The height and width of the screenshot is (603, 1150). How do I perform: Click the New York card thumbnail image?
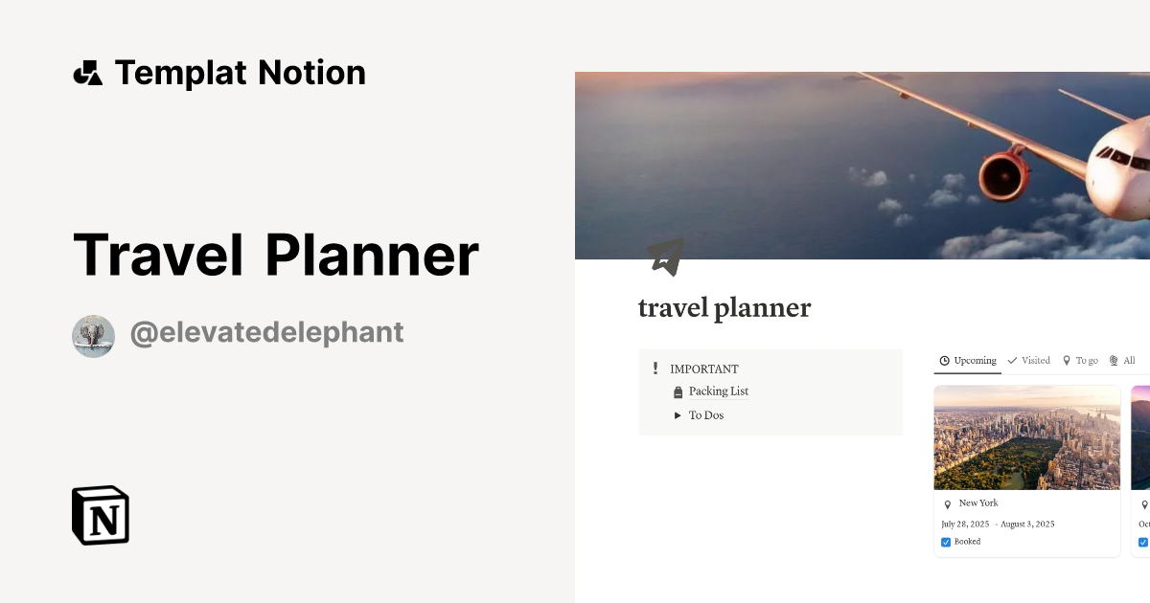(1026, 437)
